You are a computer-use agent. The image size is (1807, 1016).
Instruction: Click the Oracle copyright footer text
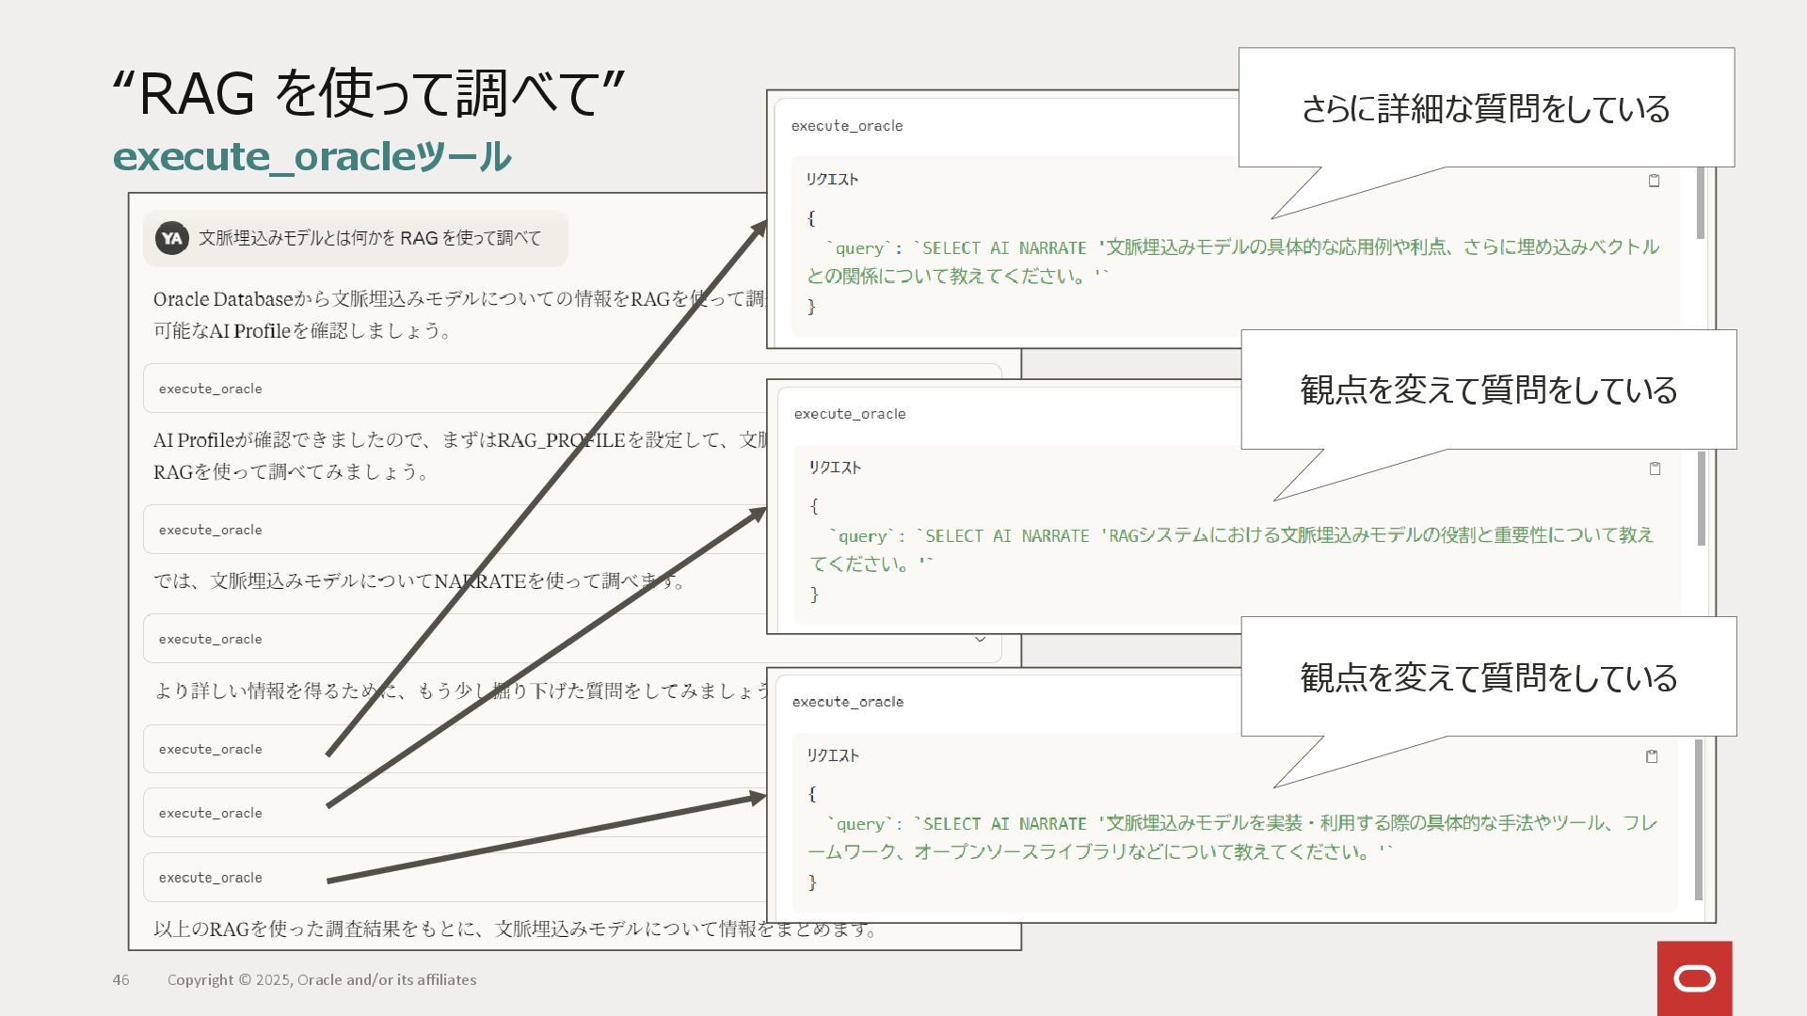coord(322,979)
